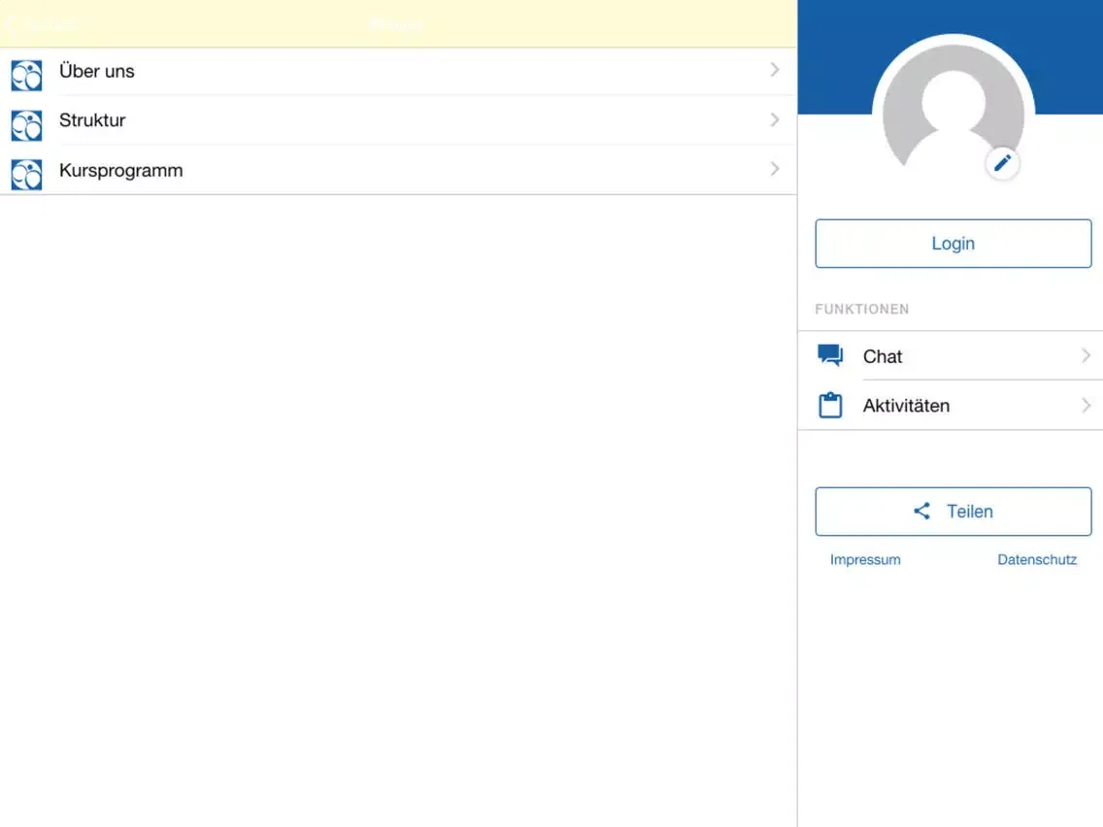Open the Impressum link
Image resolution: width=1103 pixels, height=827 pixels.
tap(865, 560)
